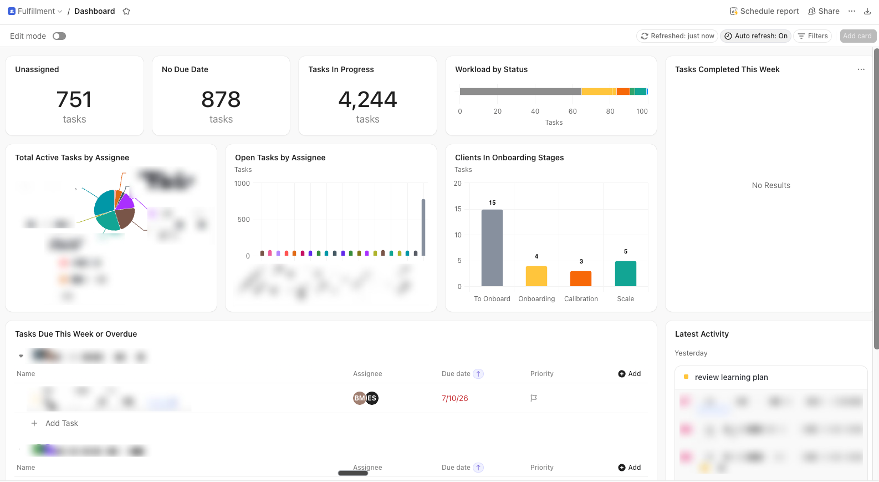Open the top-right more options ellipsis
The image size is (879, 482).
coord(852,11)
